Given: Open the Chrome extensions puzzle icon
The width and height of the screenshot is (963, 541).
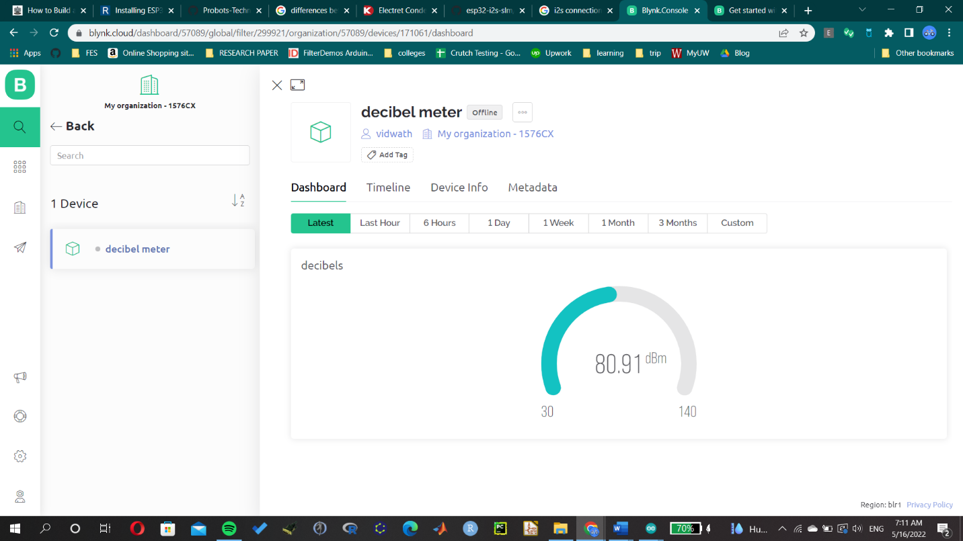Looking at the screenshot, I should coord(889,33).
